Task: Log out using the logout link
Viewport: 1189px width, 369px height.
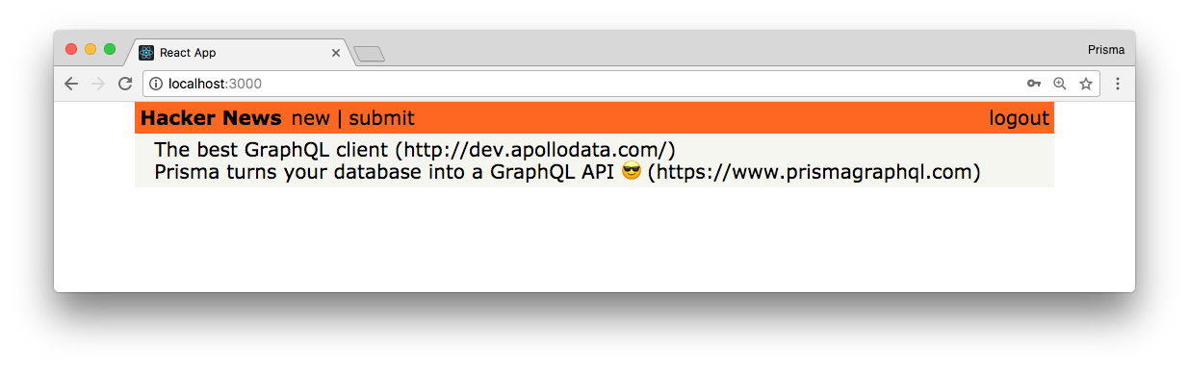Action: pyautogui.click(x=1020, y=118)
